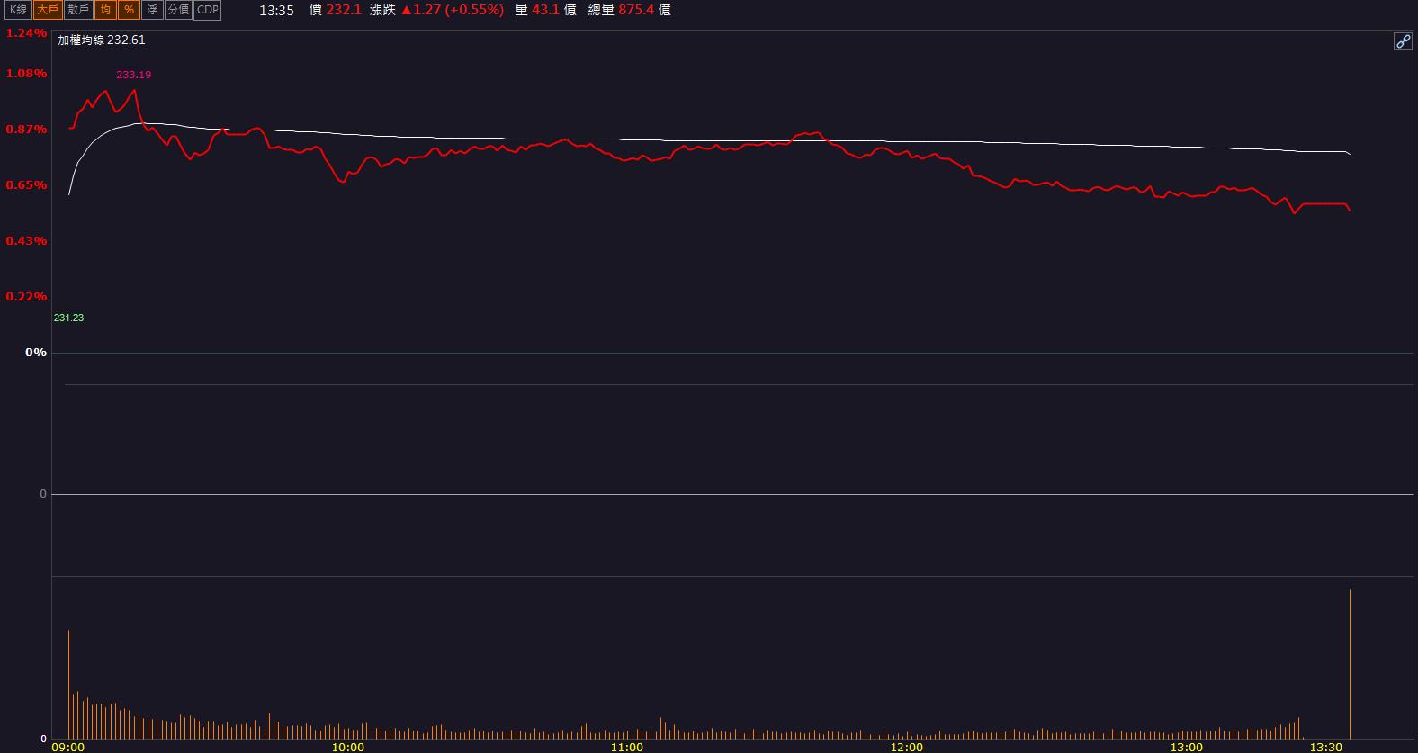The image size is (1418, 753).
Task: Open the 分價 price distribution view
Action: point(179,10)
